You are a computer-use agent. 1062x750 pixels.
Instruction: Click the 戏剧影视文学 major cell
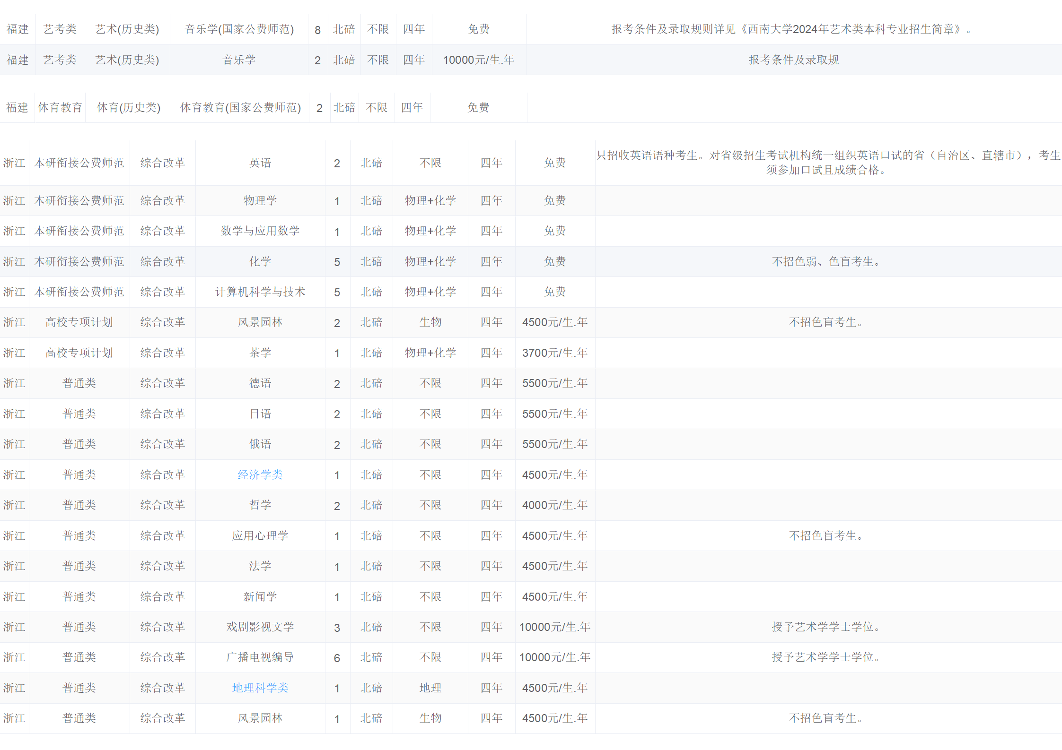260,627
